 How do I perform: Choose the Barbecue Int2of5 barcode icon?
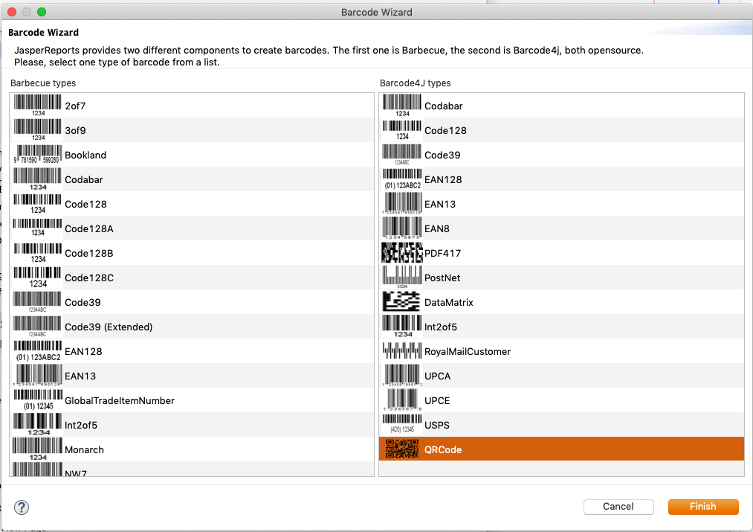pyautogui.click(x=37, y=424)
